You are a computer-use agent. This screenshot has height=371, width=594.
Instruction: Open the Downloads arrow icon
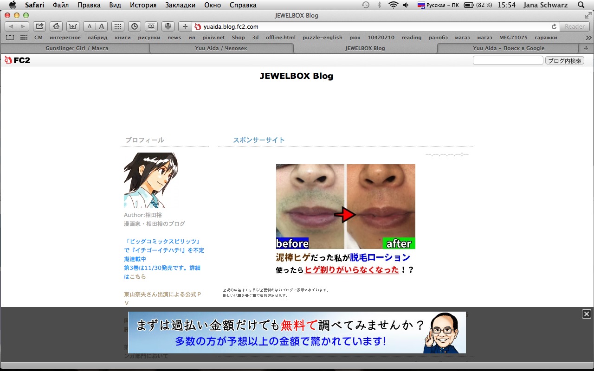coord(168,26)
